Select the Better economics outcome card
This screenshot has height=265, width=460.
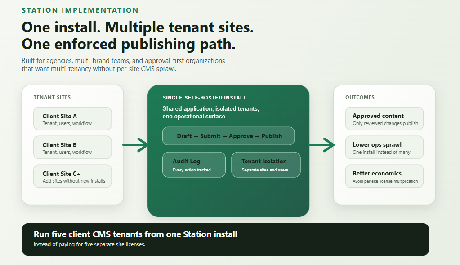[x=384, y=176]
